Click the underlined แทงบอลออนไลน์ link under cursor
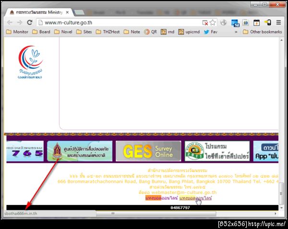This screenshot has width=288, height=229. [x=195, y=198]
